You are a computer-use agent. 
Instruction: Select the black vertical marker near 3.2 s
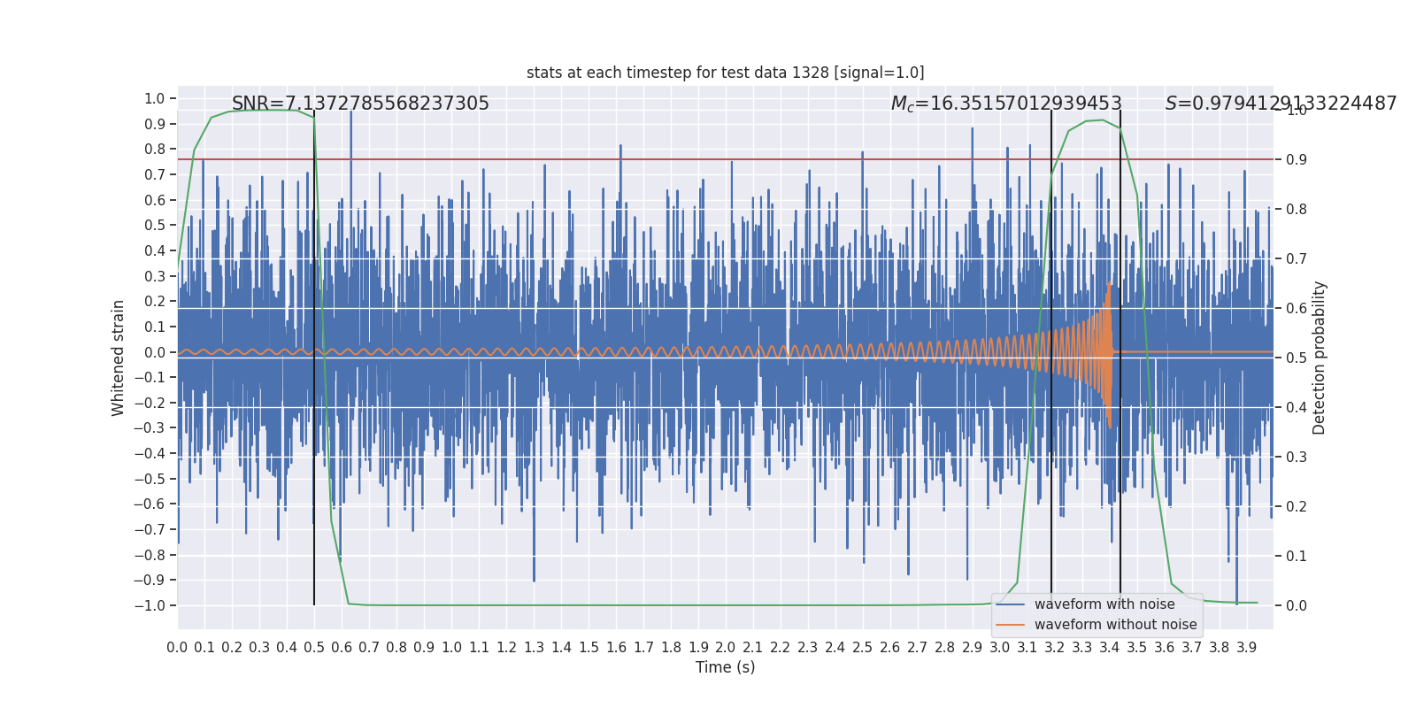coord(1051,358)
